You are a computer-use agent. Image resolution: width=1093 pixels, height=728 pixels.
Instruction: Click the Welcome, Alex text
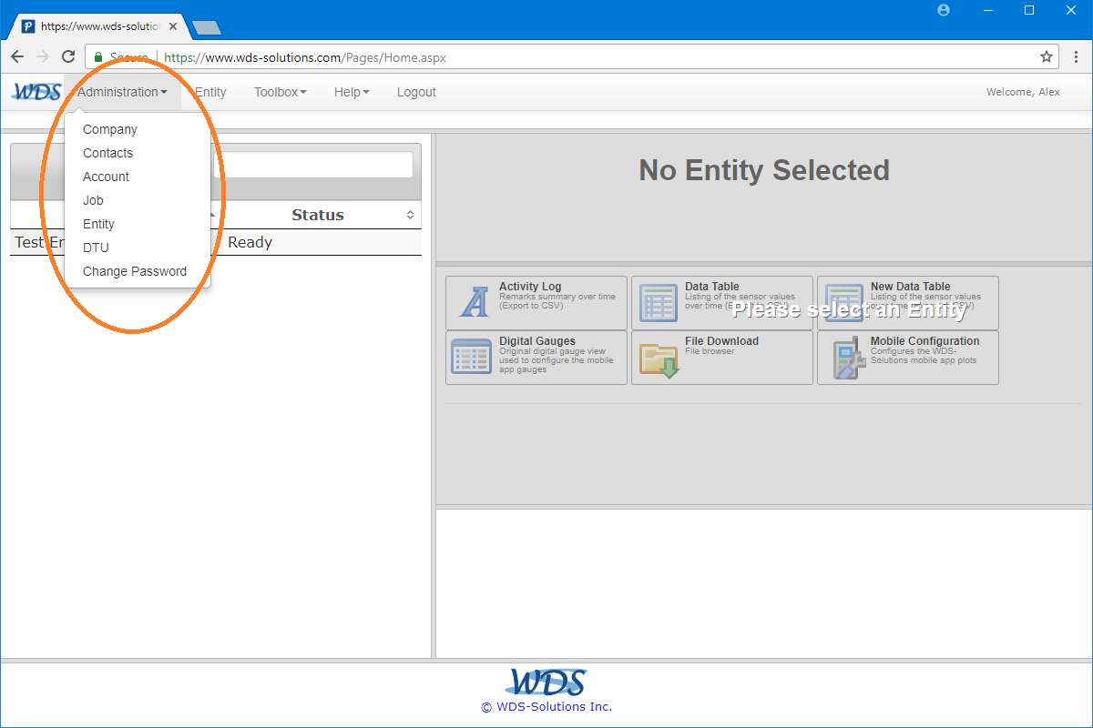[x=1023, y=92]
